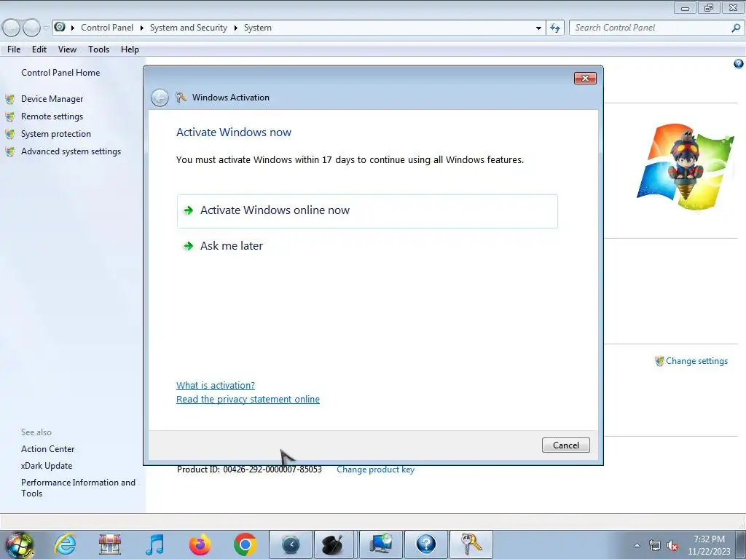Click the explorer Forward navigation button

(32, 28)
